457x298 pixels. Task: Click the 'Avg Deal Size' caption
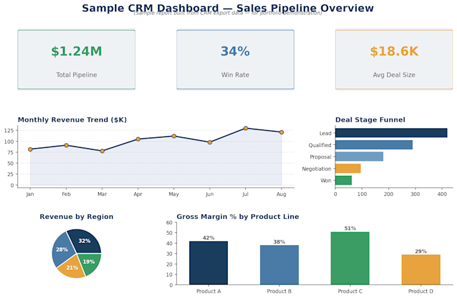click(x=394, y=74)
